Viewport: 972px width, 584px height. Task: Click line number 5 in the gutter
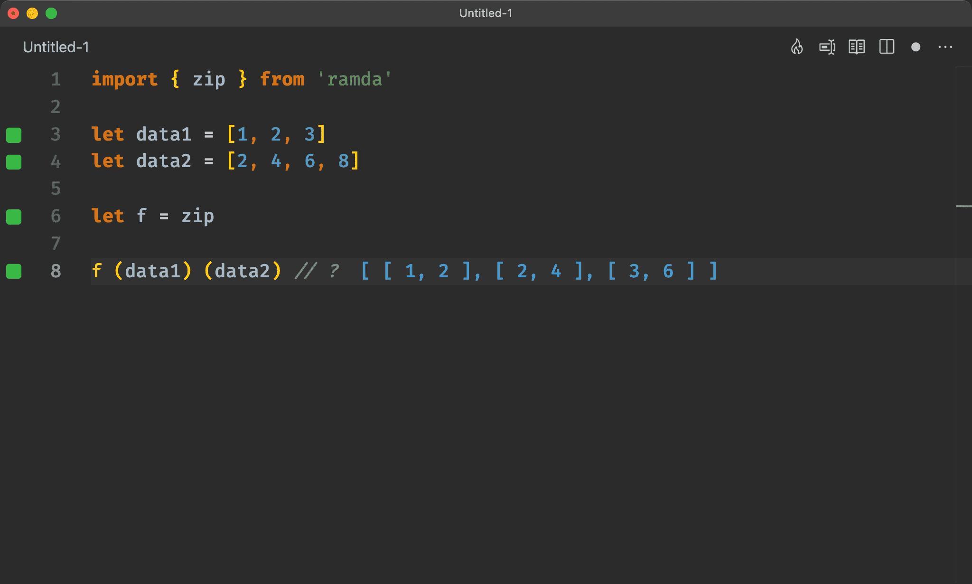(x=56, y=189)
